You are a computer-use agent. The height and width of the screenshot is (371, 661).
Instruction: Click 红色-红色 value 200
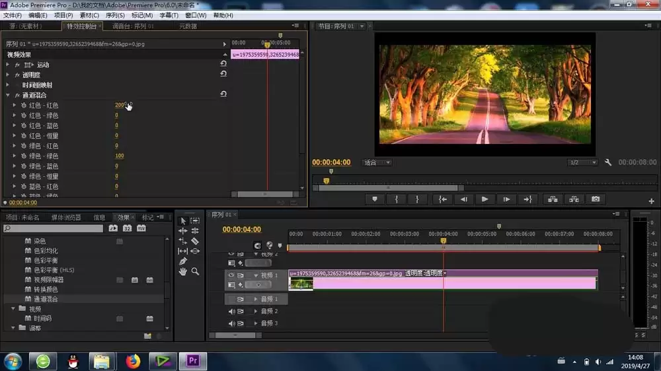(120, 105)
